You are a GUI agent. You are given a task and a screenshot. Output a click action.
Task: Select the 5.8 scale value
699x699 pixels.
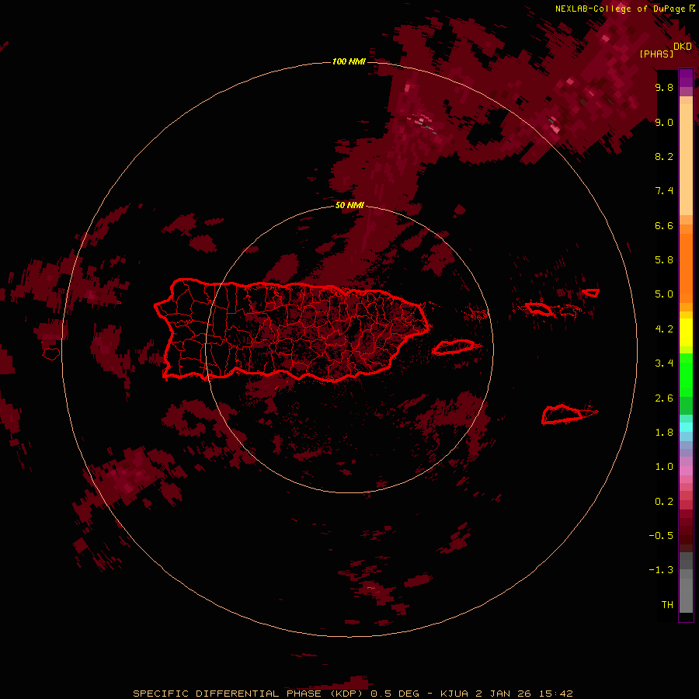664,260
